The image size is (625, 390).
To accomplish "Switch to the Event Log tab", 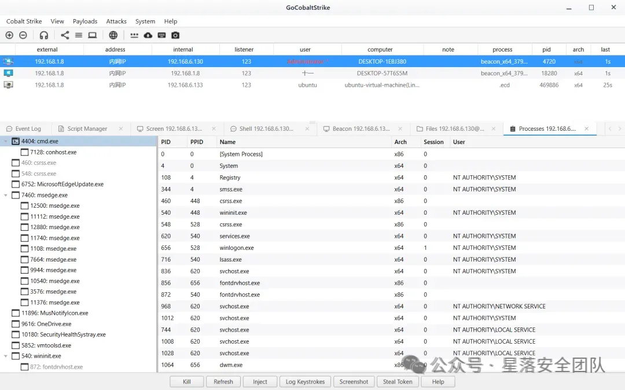I will coord(24,128).
